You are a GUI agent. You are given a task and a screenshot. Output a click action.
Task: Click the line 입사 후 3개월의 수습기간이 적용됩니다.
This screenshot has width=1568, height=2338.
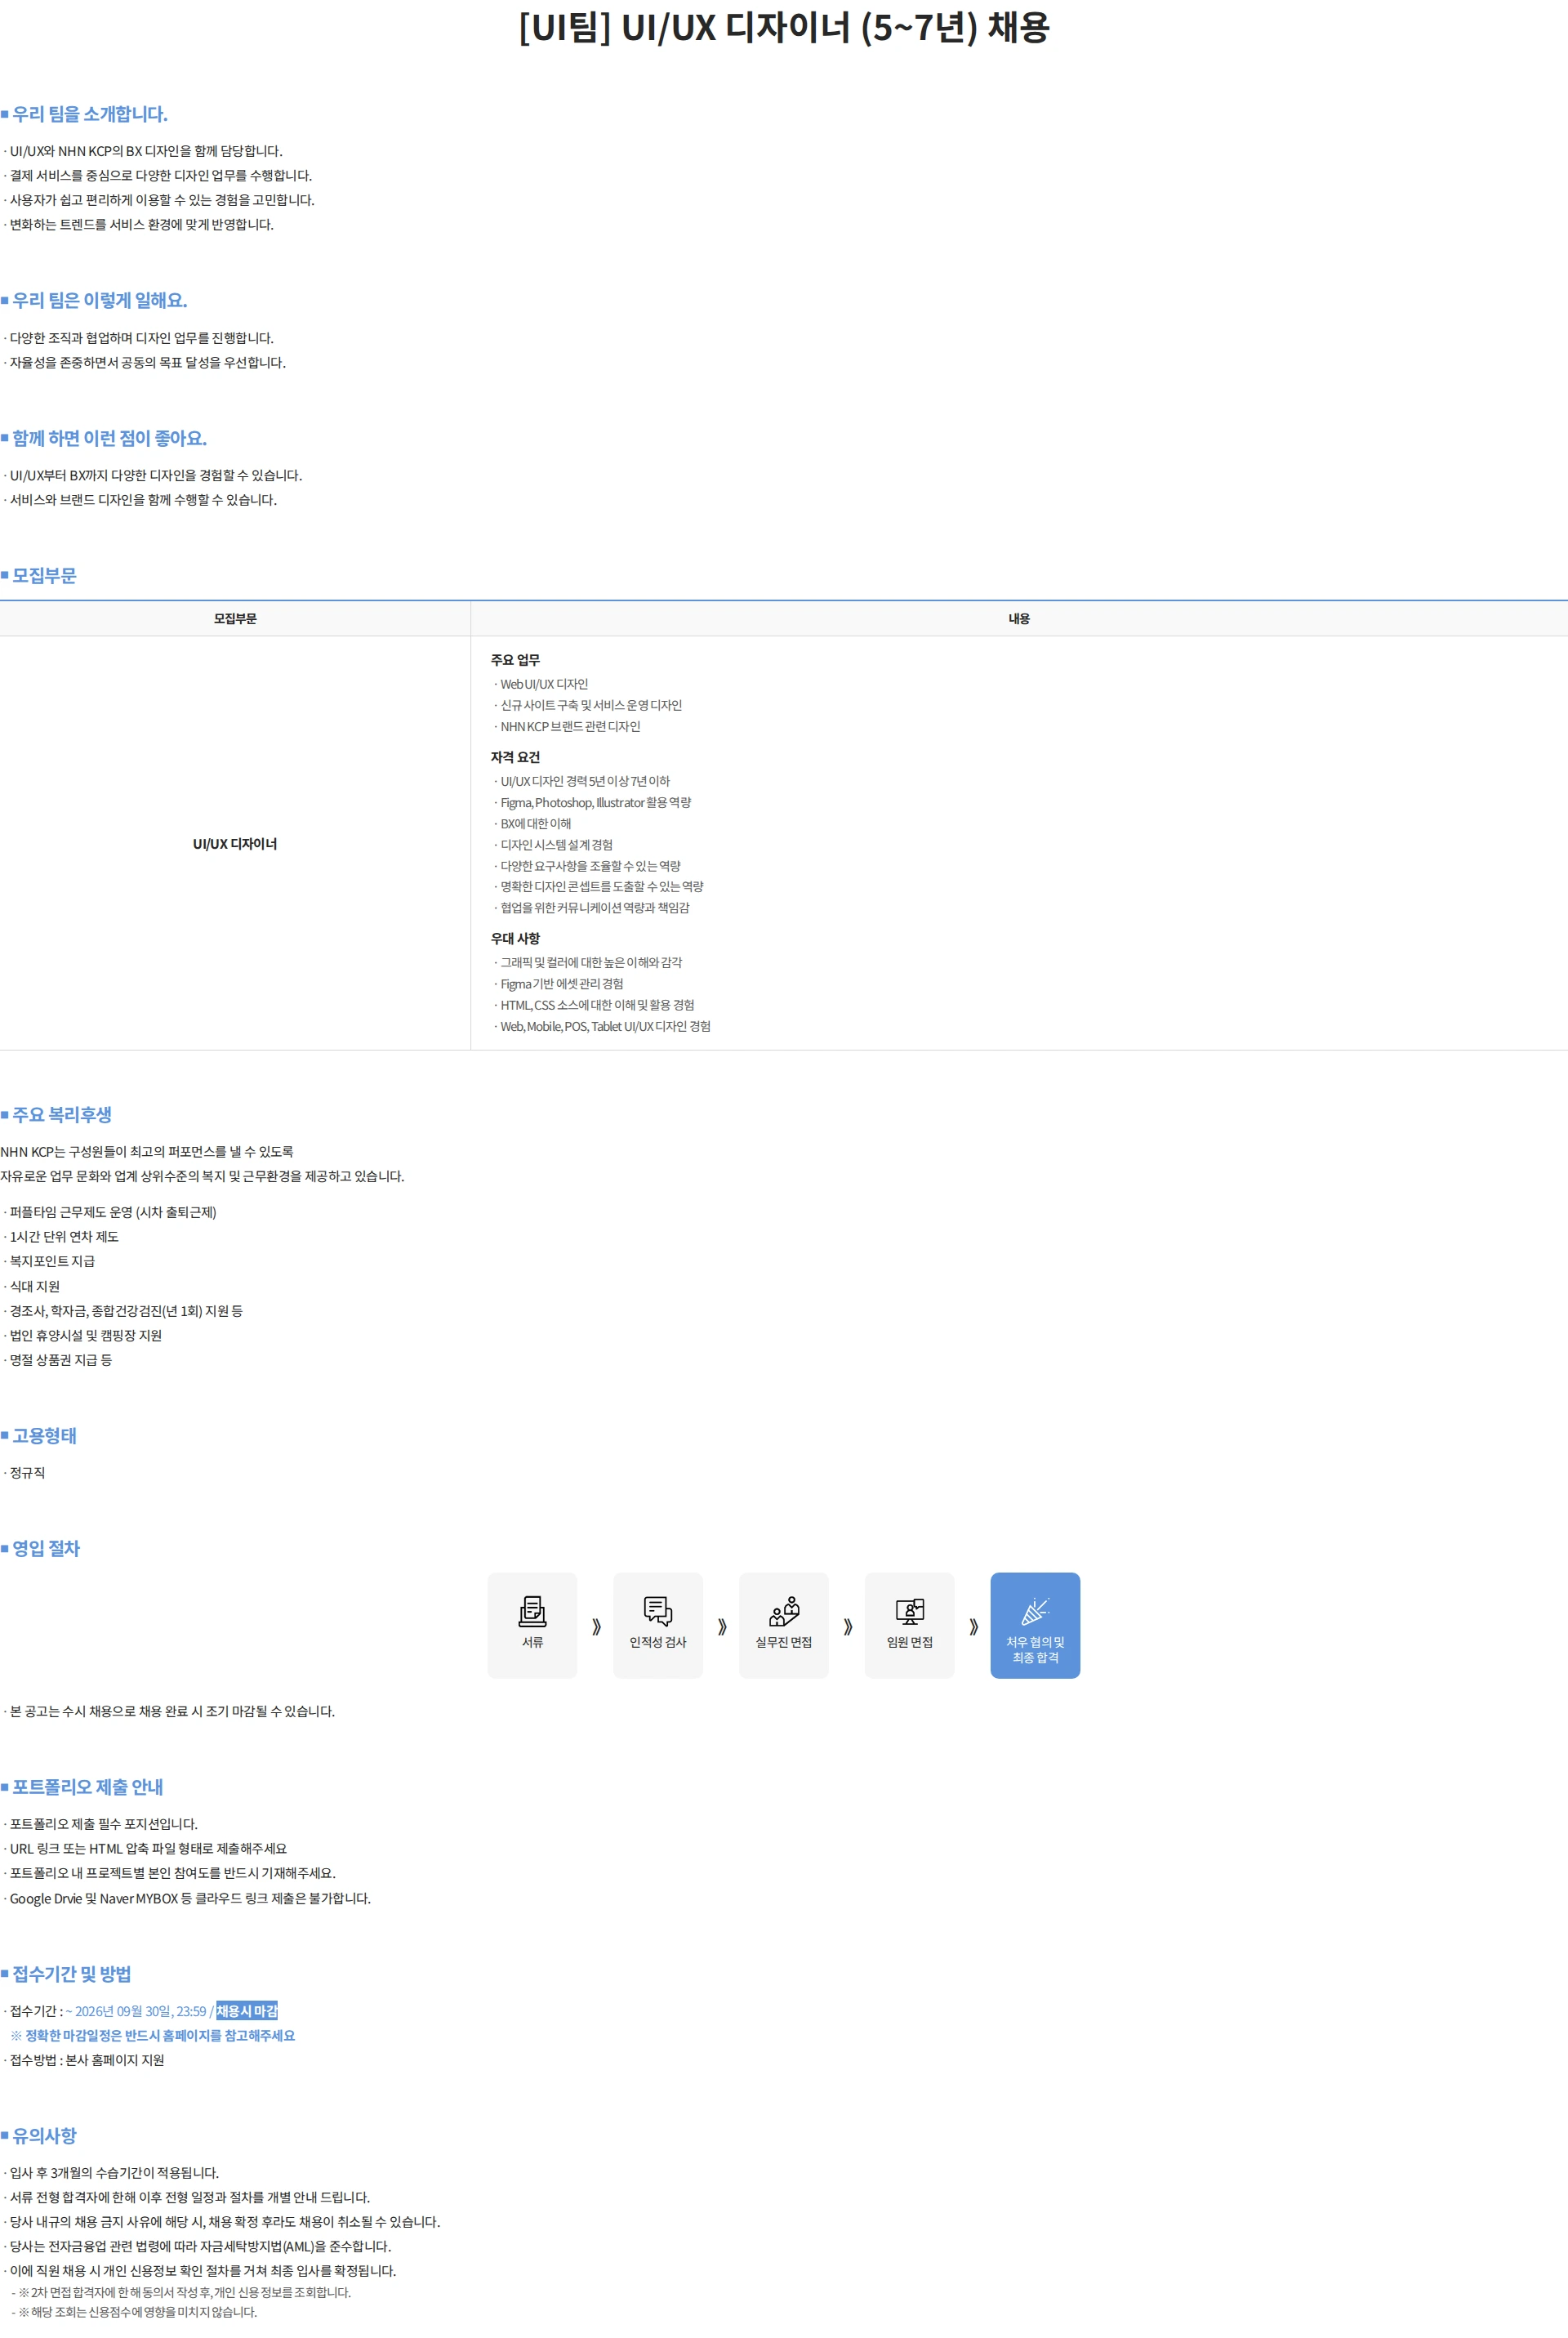(114, 2173)
